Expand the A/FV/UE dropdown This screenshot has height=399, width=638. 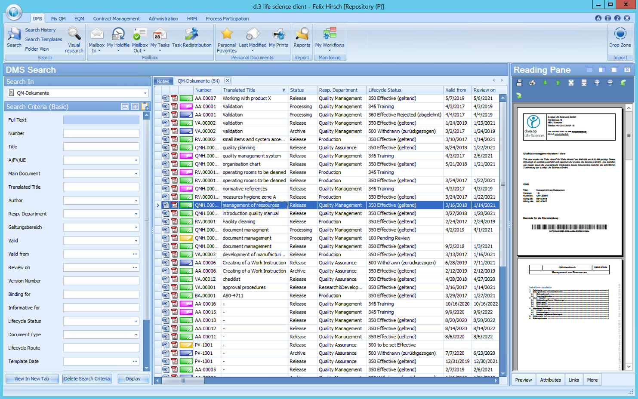coord(136,160)
